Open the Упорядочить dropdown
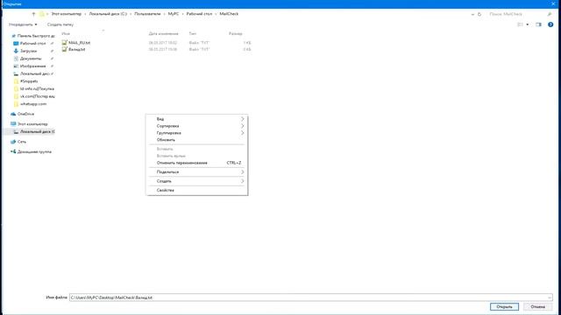This screenshot has height=315, width=561. click(x=23, y=24)
